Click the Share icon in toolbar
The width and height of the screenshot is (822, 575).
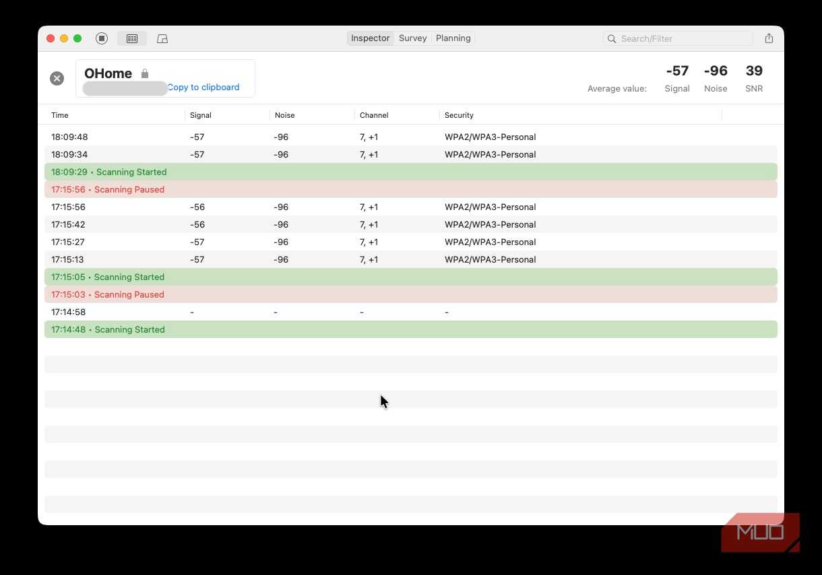coord(769,38)
